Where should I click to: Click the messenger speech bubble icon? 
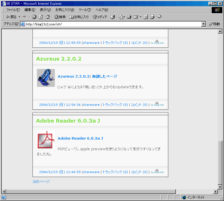pyautogui.click(x=159, y=17)
